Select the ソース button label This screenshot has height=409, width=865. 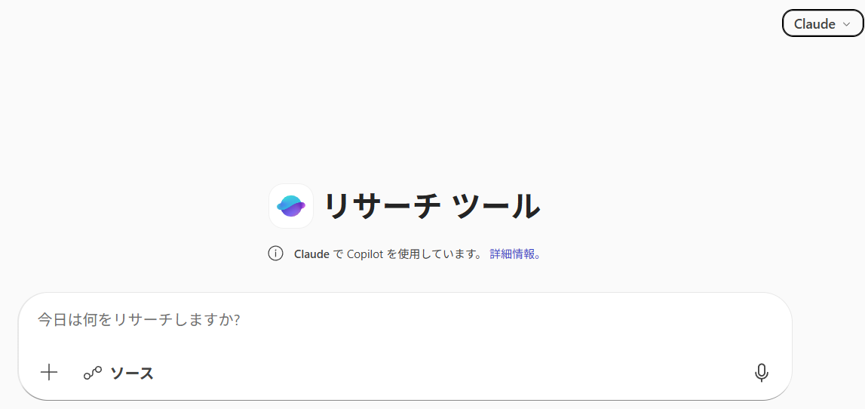point(132,373)
